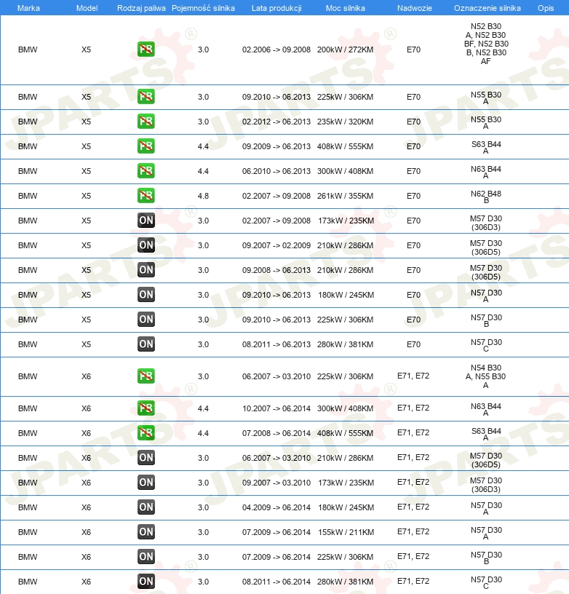This screenshot has height=594, width=569.
Task: Click the ON diesel icon in the X6 08.2011 -> 06.2014 row
Action: click(x=146, y=581)
